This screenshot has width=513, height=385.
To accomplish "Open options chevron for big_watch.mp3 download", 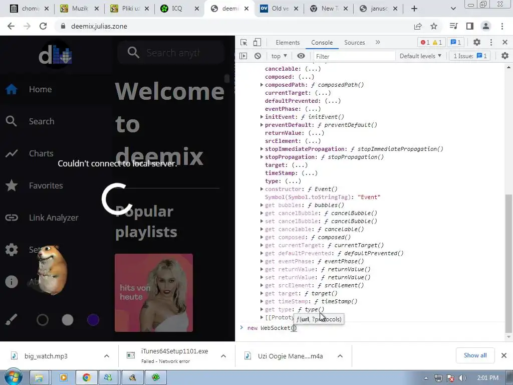I will coord(107,356).
